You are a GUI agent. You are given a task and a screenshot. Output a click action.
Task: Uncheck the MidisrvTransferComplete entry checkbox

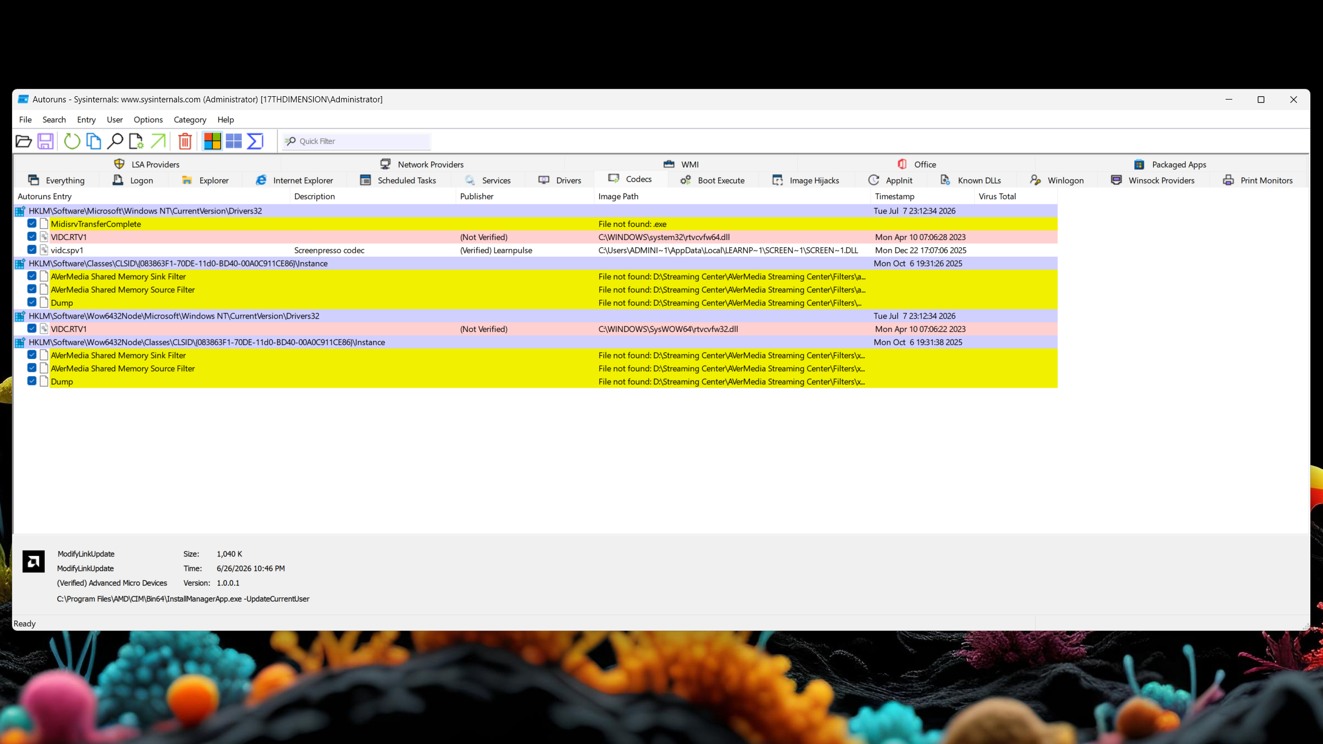[x=32, y=223]
